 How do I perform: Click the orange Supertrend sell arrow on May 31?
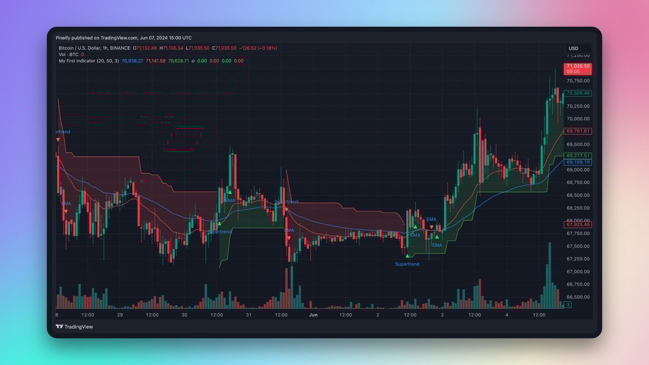286,210
